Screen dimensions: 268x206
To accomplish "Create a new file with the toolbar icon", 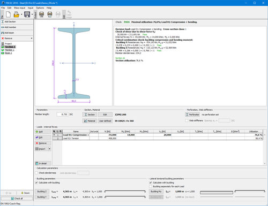I will click(8, 14).
